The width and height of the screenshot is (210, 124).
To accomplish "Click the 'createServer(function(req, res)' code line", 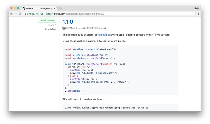I will (96, 64).
